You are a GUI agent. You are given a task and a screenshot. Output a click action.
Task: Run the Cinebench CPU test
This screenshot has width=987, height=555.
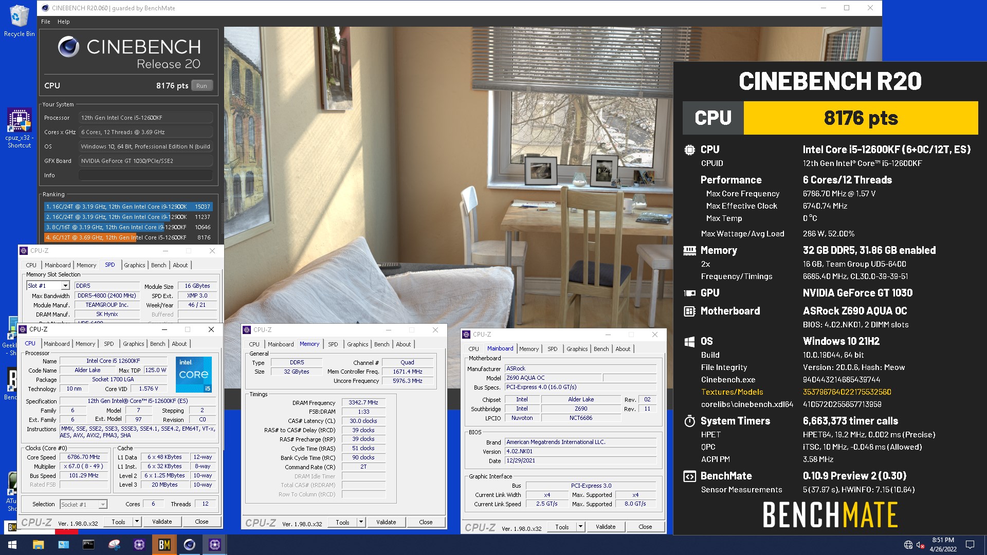[202, 86]
